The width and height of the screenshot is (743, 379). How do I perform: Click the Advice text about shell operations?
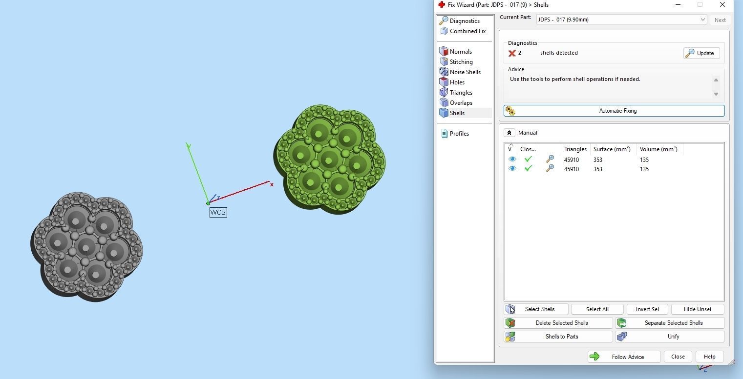point(575,79)
